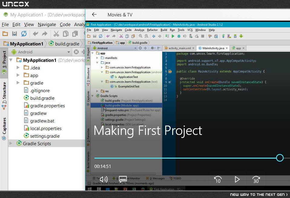Expand the .idea folder in My Application1 tree
This screenshot has width=290, height=198.
(x=18, y=68)
